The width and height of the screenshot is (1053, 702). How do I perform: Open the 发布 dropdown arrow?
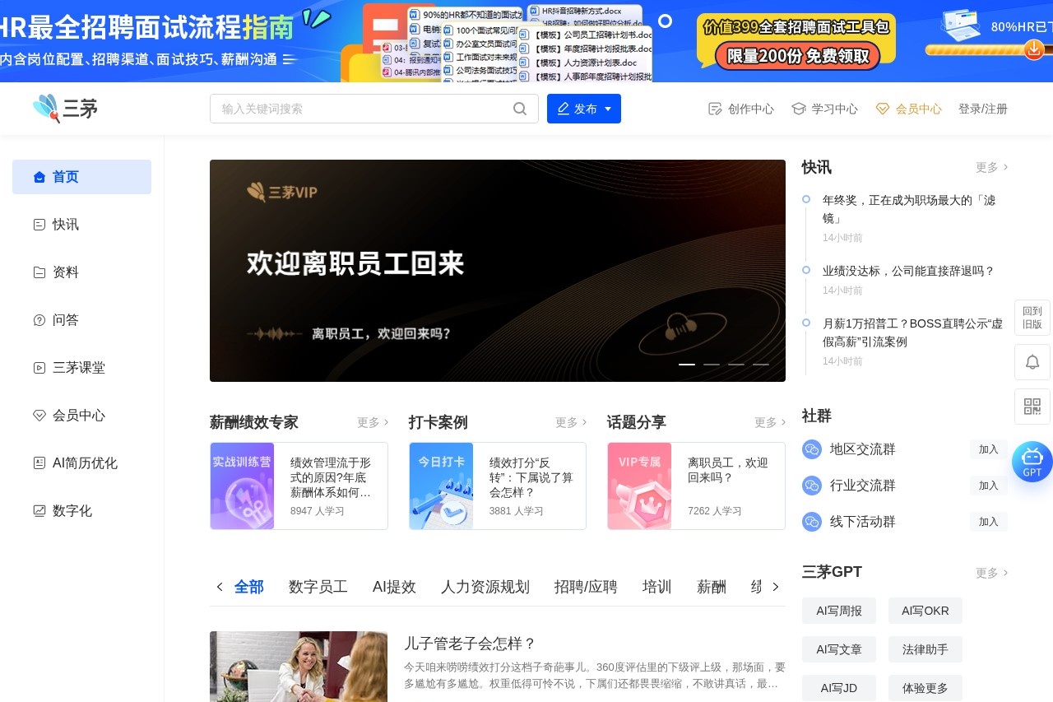(608, 109)
